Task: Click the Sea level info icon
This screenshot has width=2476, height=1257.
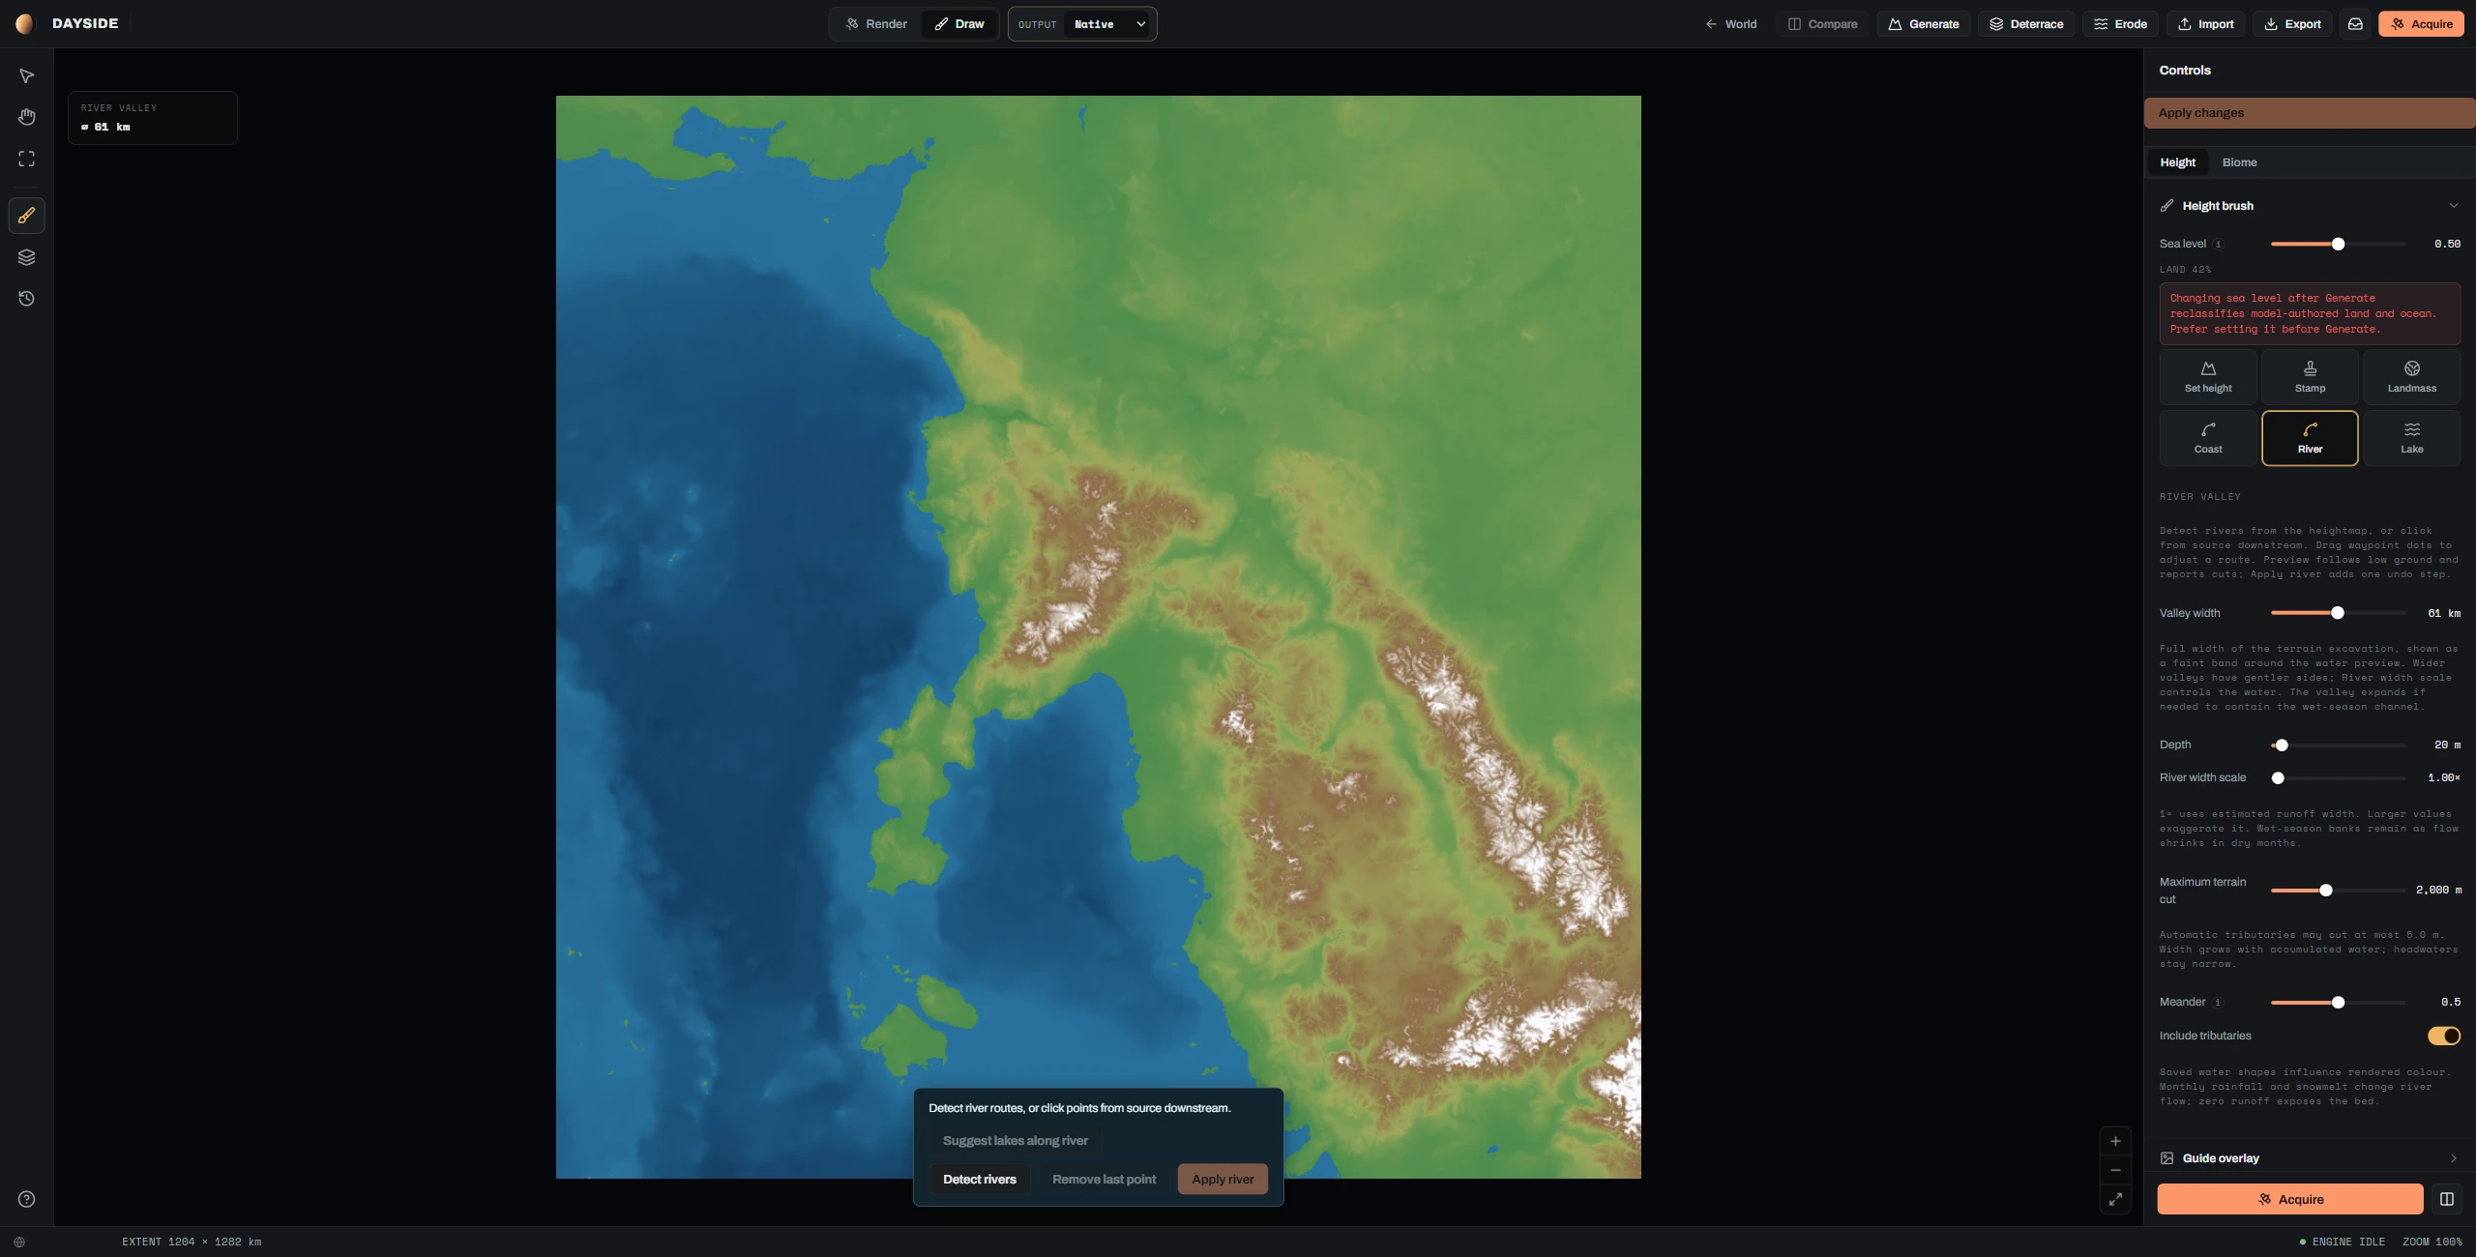Action: [x=2218, y=245]
